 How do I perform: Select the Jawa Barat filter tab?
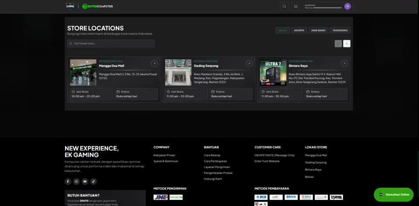pyautogui.click(x=318, y=31)
